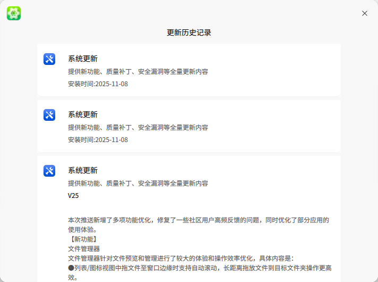Click the second entry's 提供新功能 description

point(138,128)
